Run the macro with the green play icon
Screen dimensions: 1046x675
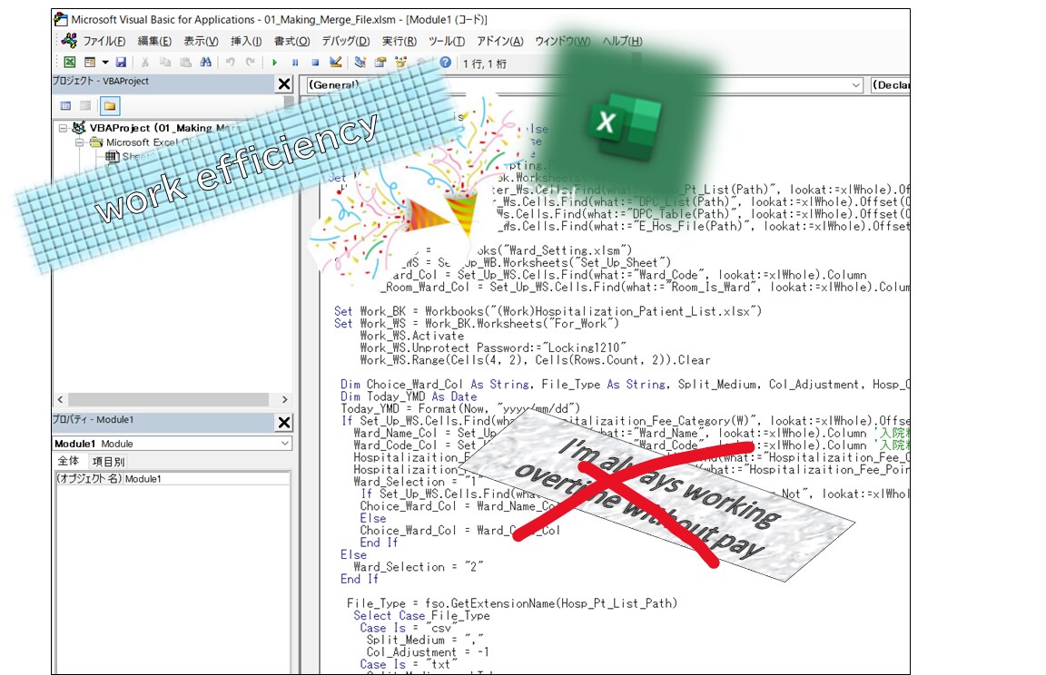pyautogui.click(x=275, y=62)
